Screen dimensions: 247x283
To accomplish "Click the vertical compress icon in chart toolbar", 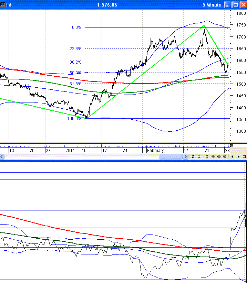I will pos(193,156).
